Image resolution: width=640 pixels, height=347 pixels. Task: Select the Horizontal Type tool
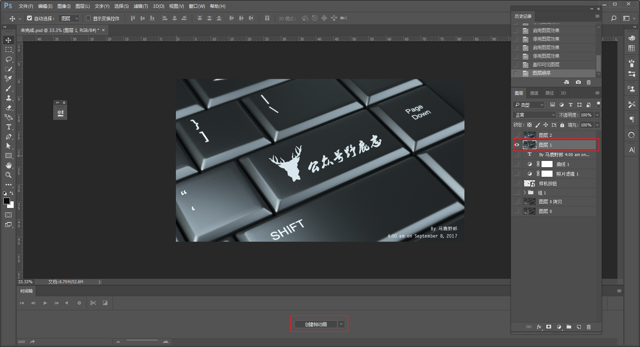(9, 127)
